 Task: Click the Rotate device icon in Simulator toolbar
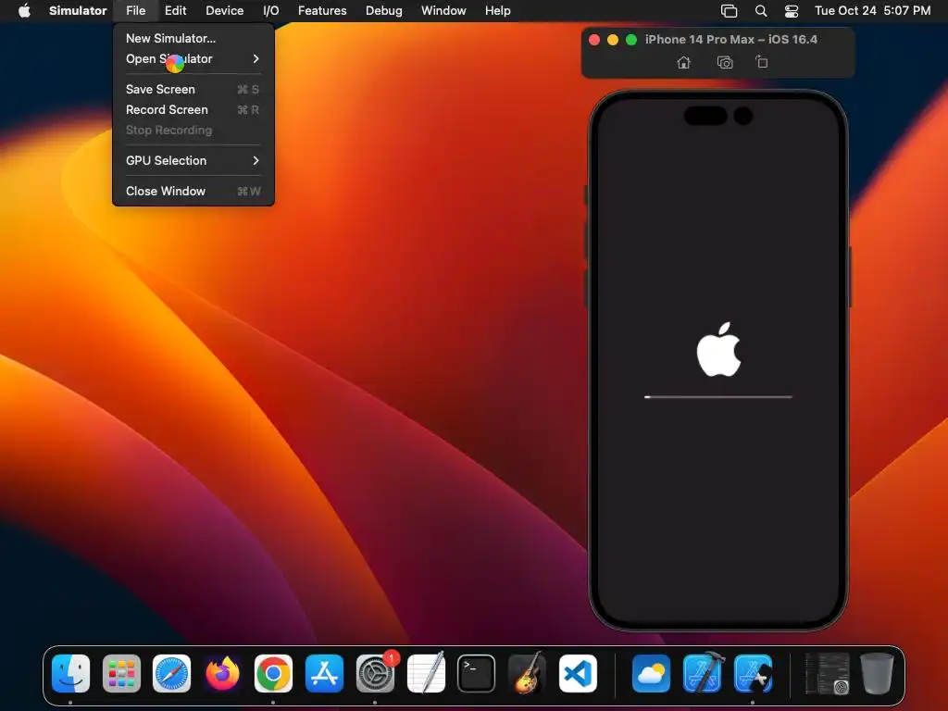pyautogui.click(x=761, y=62)
